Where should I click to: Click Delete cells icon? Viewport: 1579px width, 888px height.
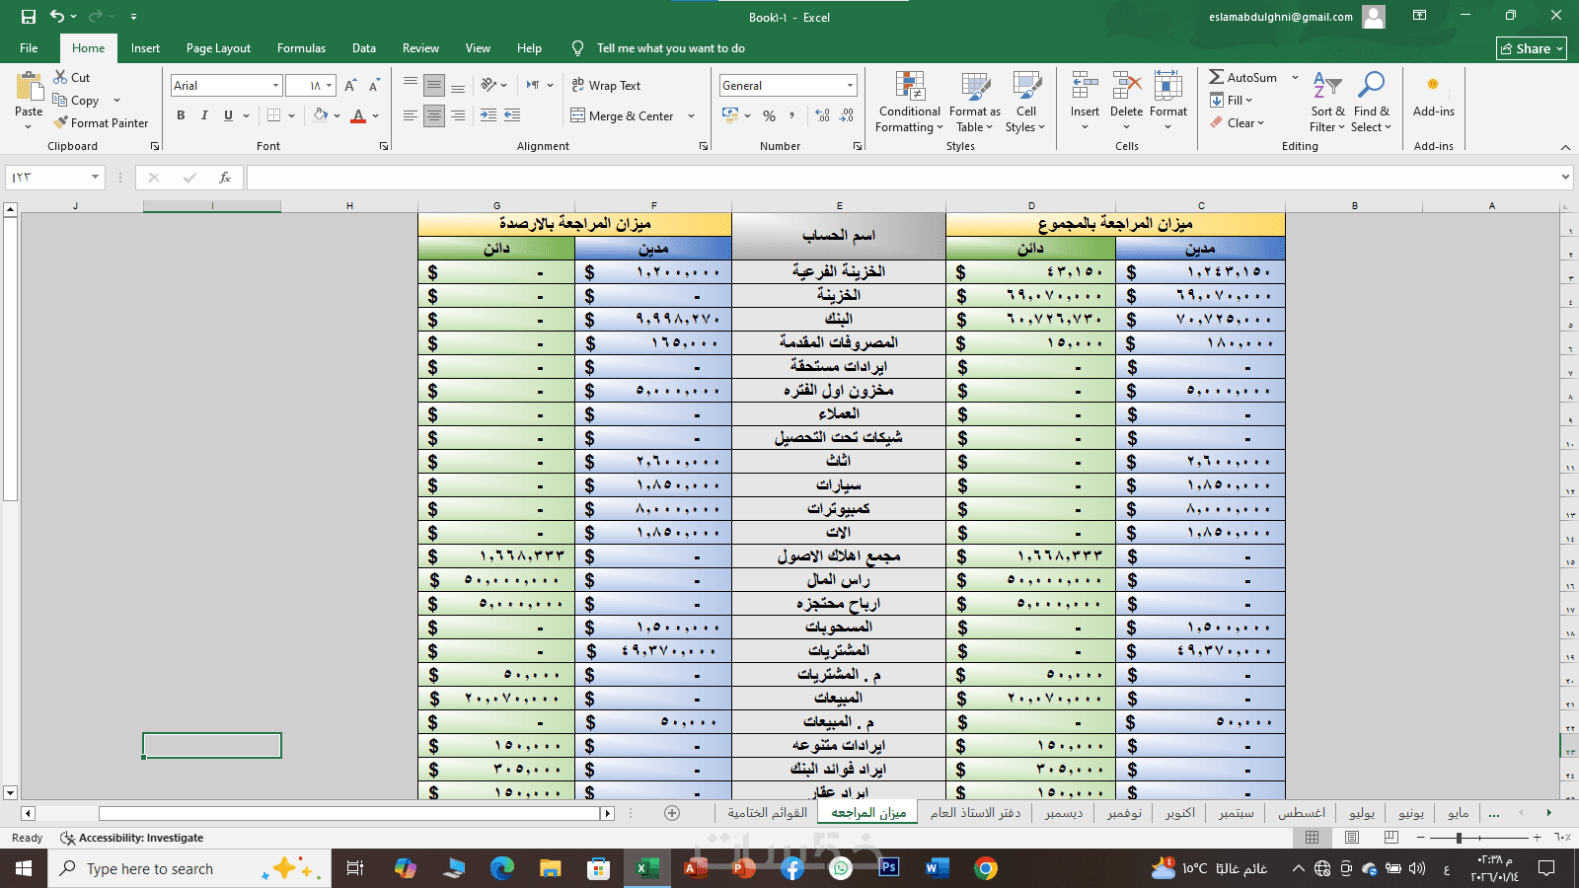[x=1126, y=87]
